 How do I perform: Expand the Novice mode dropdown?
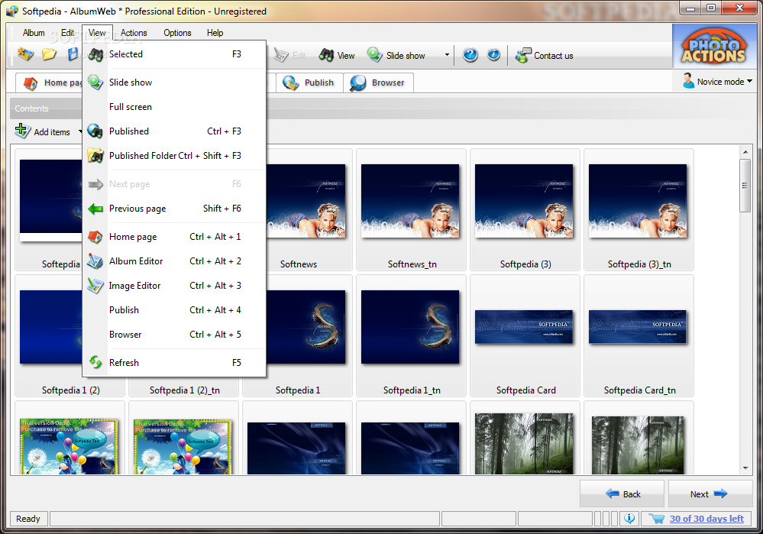pos(749,81)
